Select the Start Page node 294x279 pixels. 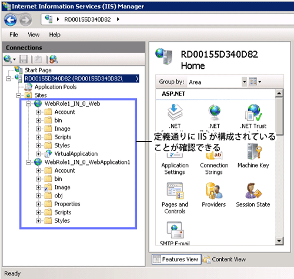tap(38, 70)
